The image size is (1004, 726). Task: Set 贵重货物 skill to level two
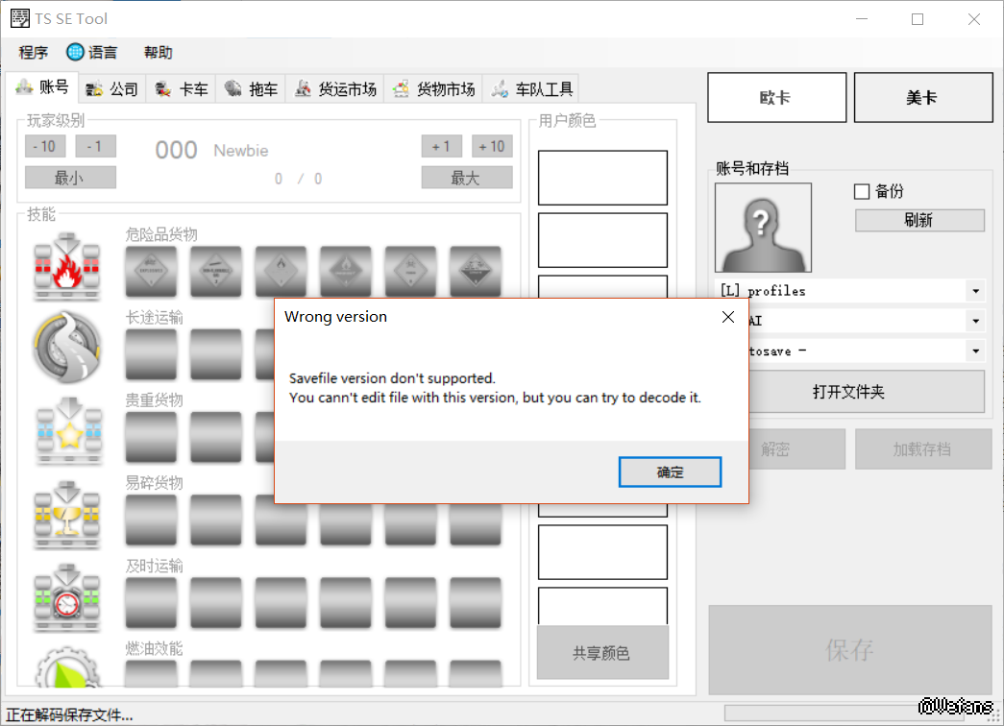pos(216,437)
